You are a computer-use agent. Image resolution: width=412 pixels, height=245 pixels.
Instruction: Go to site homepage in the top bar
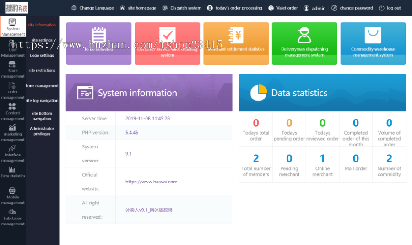[138, 8]
